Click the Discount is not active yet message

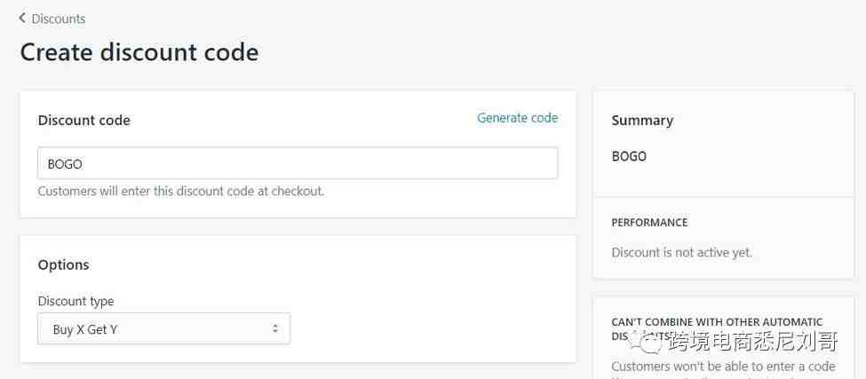click(x=681, y=253)
